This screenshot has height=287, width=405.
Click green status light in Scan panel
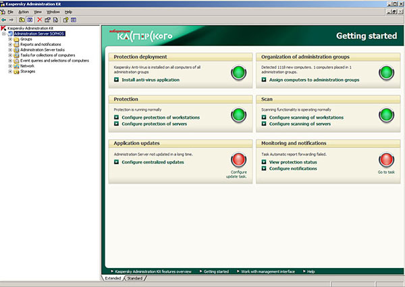386,115
